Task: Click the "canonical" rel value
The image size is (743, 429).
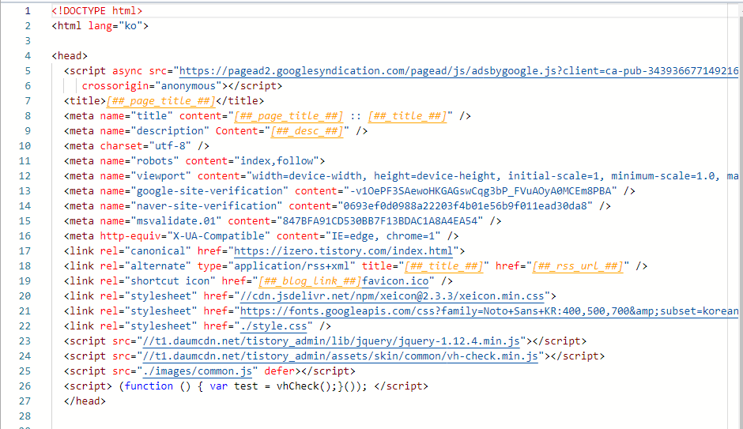Action: (x=158, y=251)
